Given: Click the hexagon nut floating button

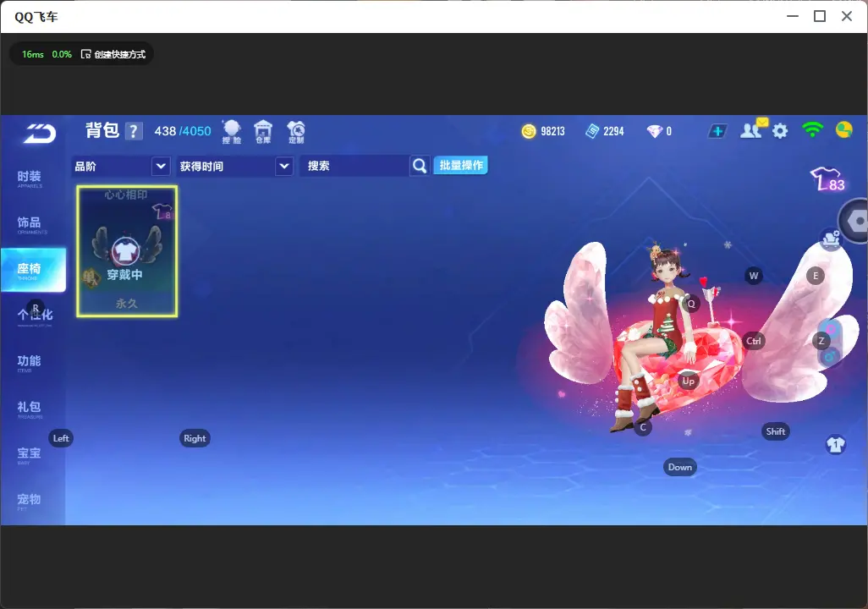Looking at the screenshot, I should click(x=854, y=221).
